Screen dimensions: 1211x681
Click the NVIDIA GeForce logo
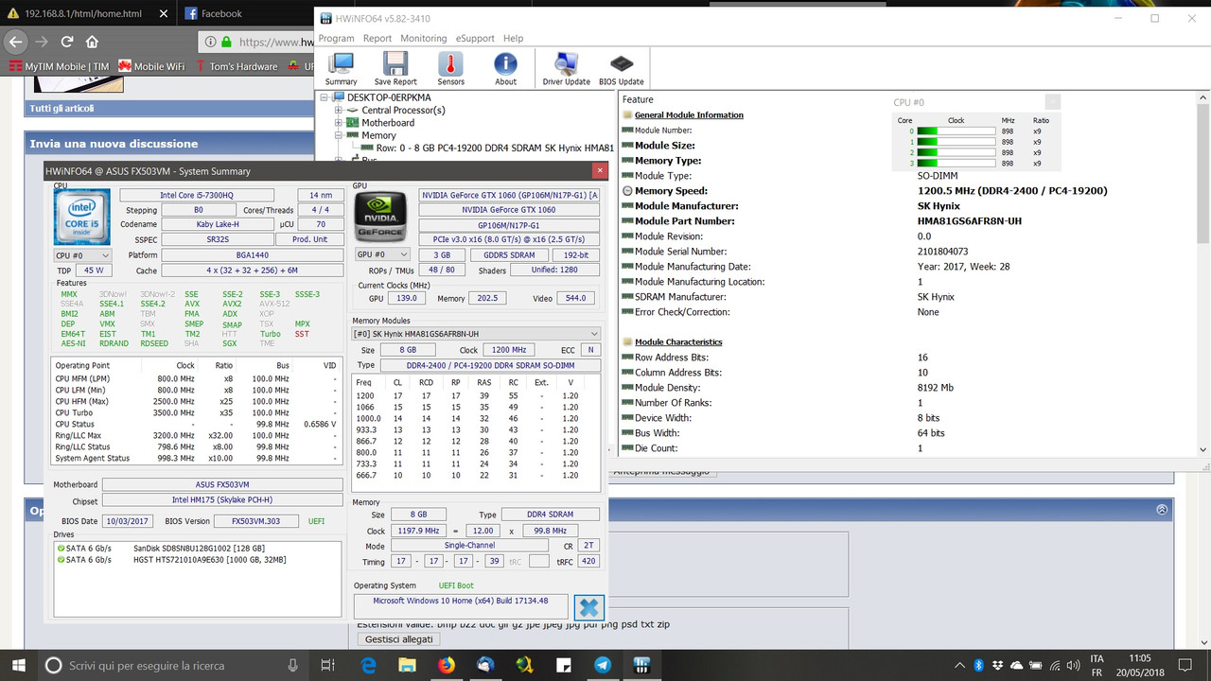[378, 217]
